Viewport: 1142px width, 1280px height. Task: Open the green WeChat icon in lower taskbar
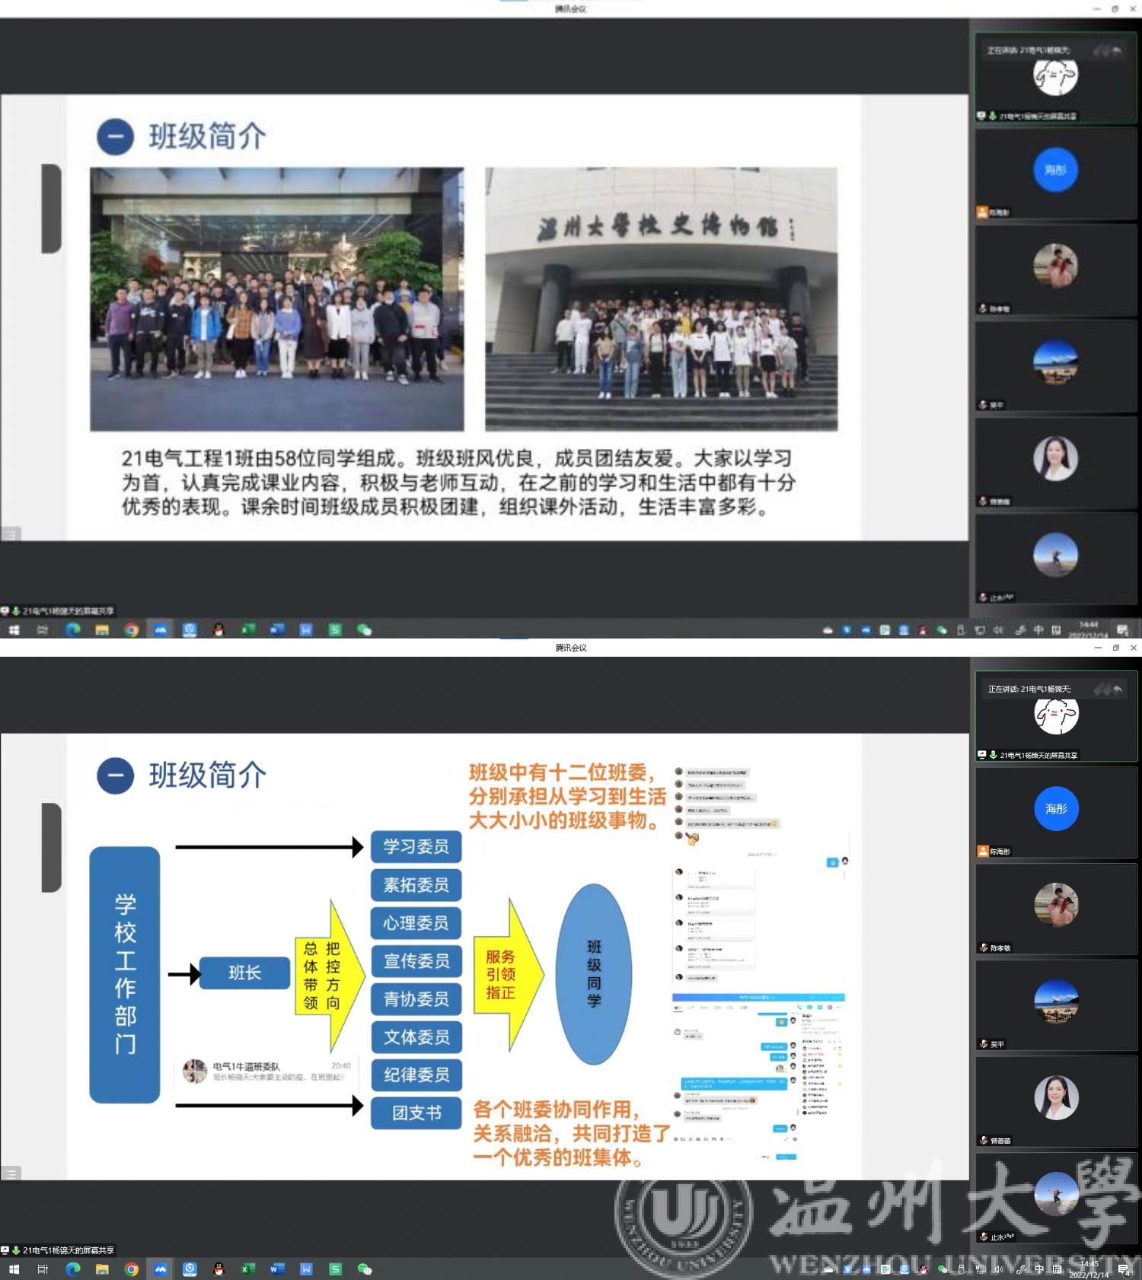click(365, 1269)
